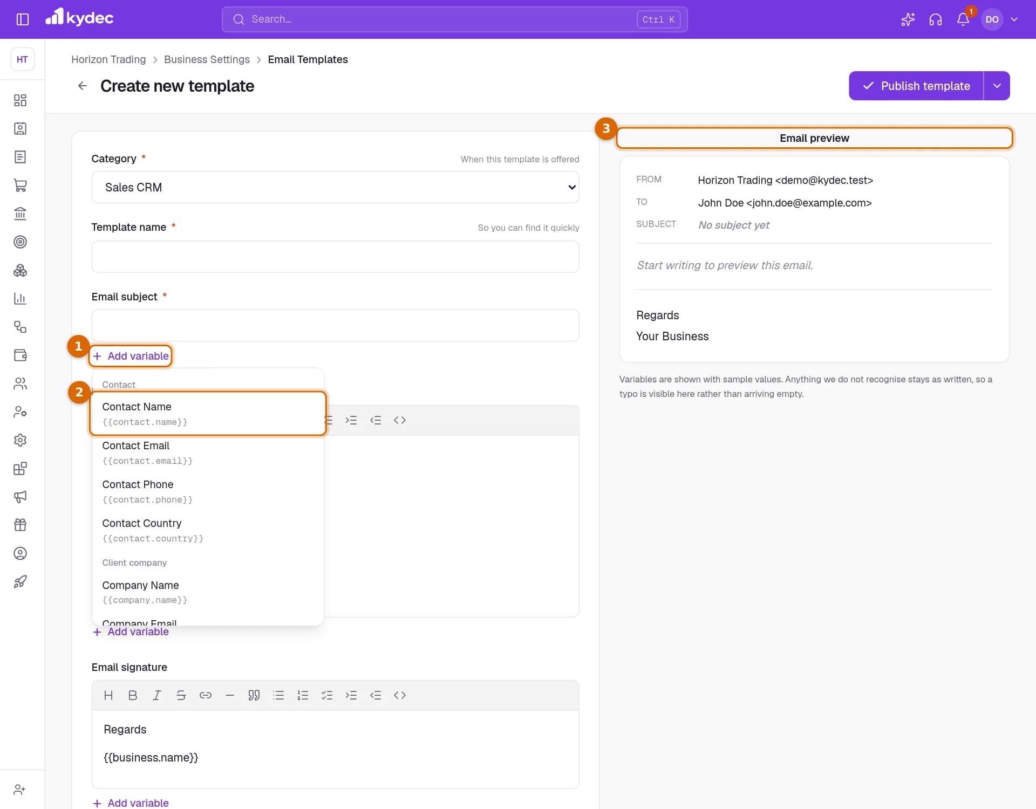Open the bar chart reports sidebar icon
Screen dimensions: 1036x809
[x=20, y=298]
